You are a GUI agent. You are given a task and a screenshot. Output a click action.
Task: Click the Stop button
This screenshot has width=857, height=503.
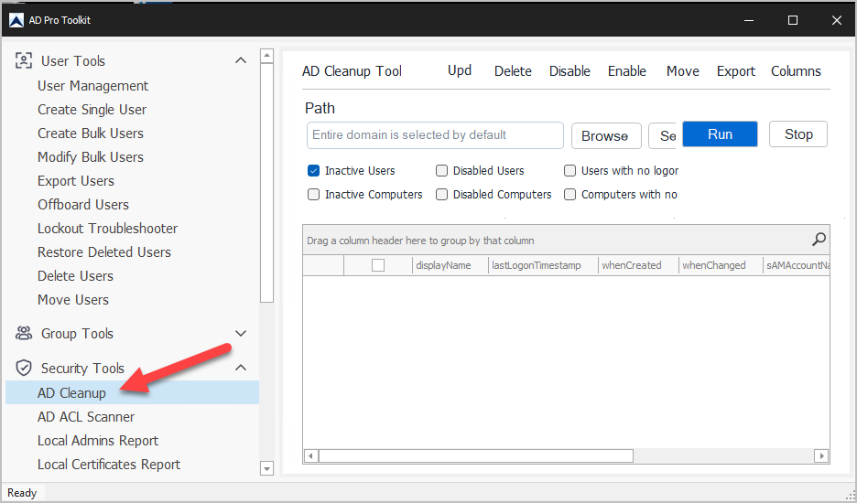pyautogui.click(x=798, y=134)
